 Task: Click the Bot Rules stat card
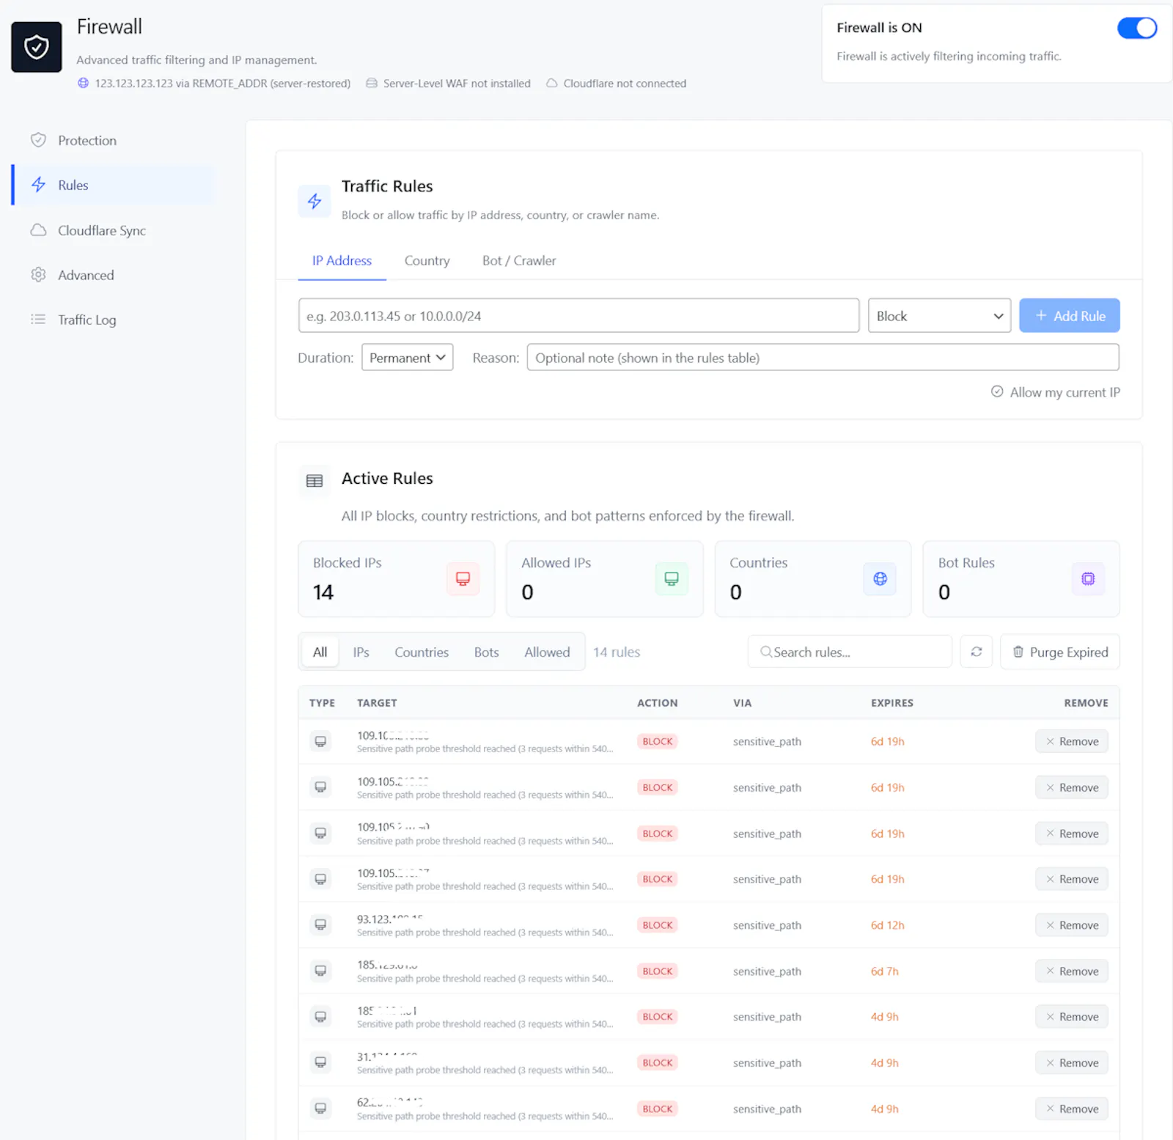(x=1021, y=579)
